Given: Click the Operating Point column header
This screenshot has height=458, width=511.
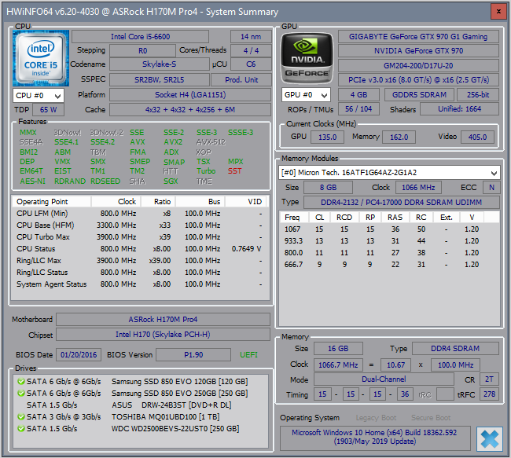Looking at the screenshot, I should point(51,202).
